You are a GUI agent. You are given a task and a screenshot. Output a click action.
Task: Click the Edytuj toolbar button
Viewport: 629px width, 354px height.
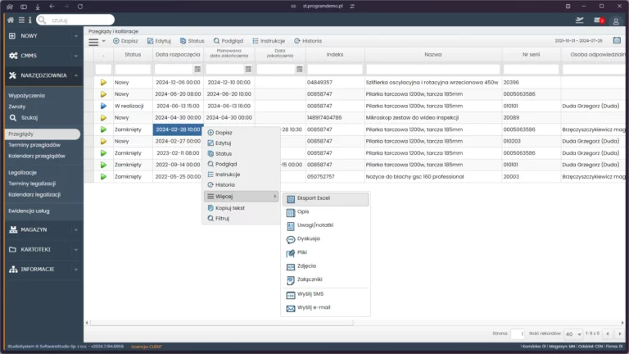click(159, 41)
